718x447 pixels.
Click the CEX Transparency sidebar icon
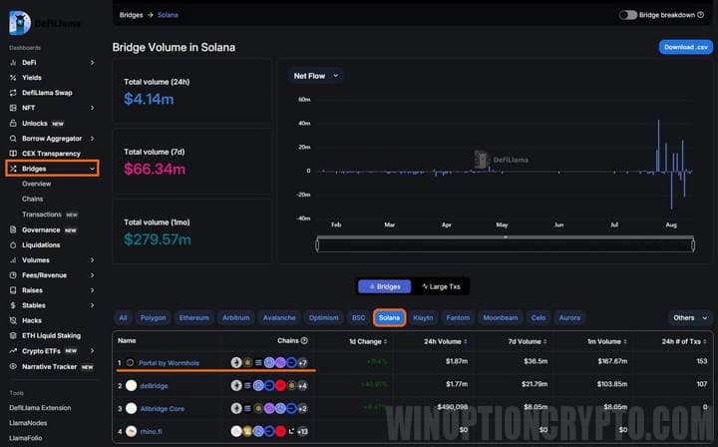pos(14,153)
